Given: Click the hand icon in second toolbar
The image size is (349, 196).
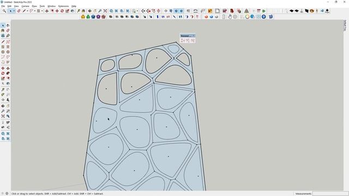Looking at the screenshot, I should point(230,17).
